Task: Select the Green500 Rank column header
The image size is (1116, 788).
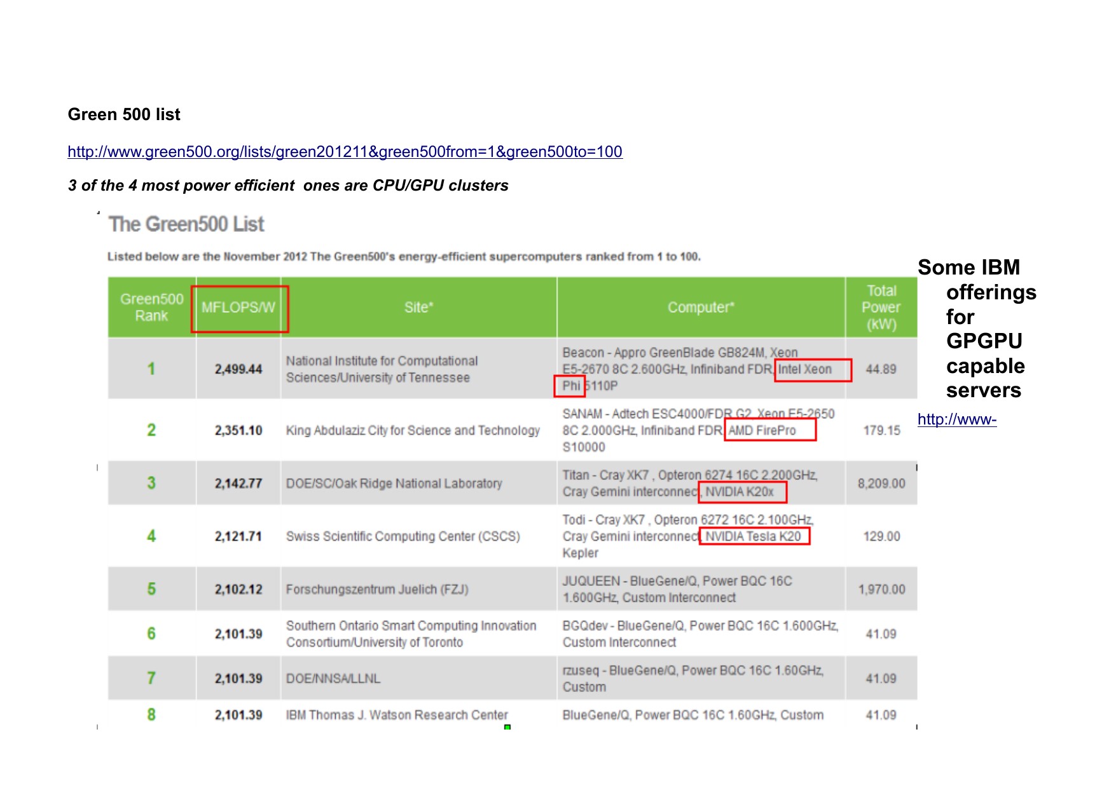Action: click(151, 308)
